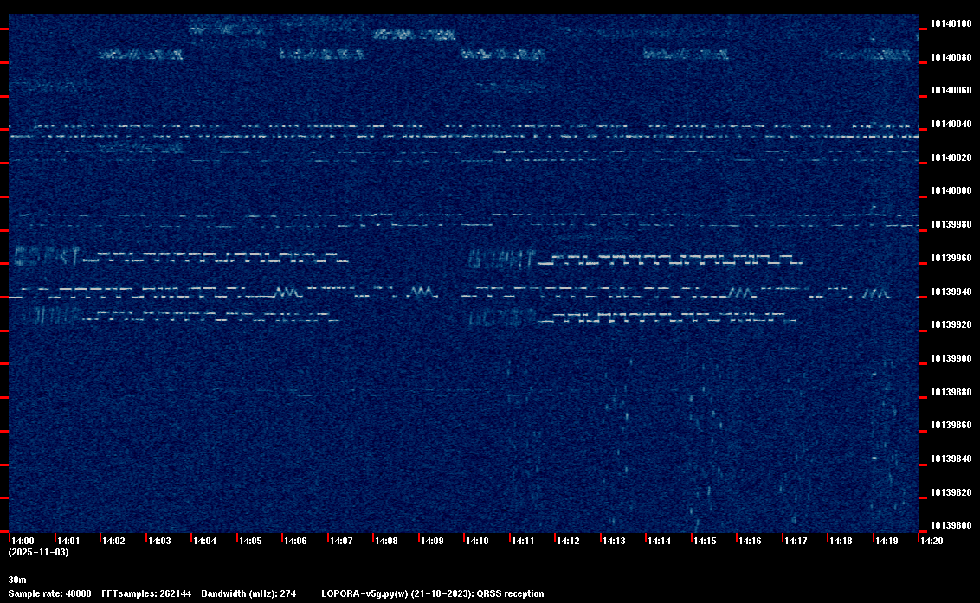Click the 10139980 frequency label
The width and height of the screenshot is (980, 603).
pos(951,224)
